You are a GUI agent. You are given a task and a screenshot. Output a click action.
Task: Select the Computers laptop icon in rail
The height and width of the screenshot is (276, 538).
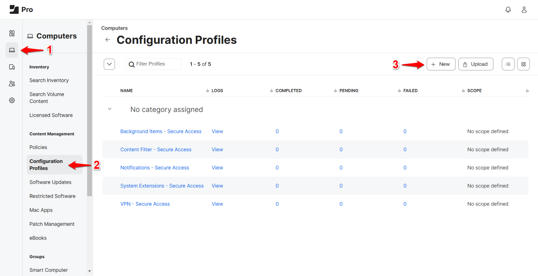(12, 50)
